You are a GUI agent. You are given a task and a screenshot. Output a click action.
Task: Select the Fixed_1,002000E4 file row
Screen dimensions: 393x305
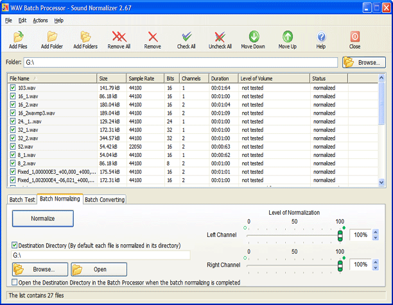tap(193, 180)
